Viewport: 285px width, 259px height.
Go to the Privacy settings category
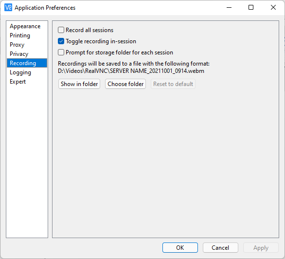pyautogui.click(x=19, y=54)
